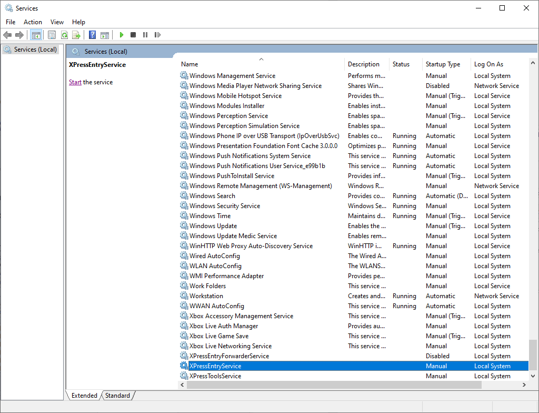Click the vertical scrollbar up arrow
This screenshot has height=413, width=539.
[x=533, y=63]
